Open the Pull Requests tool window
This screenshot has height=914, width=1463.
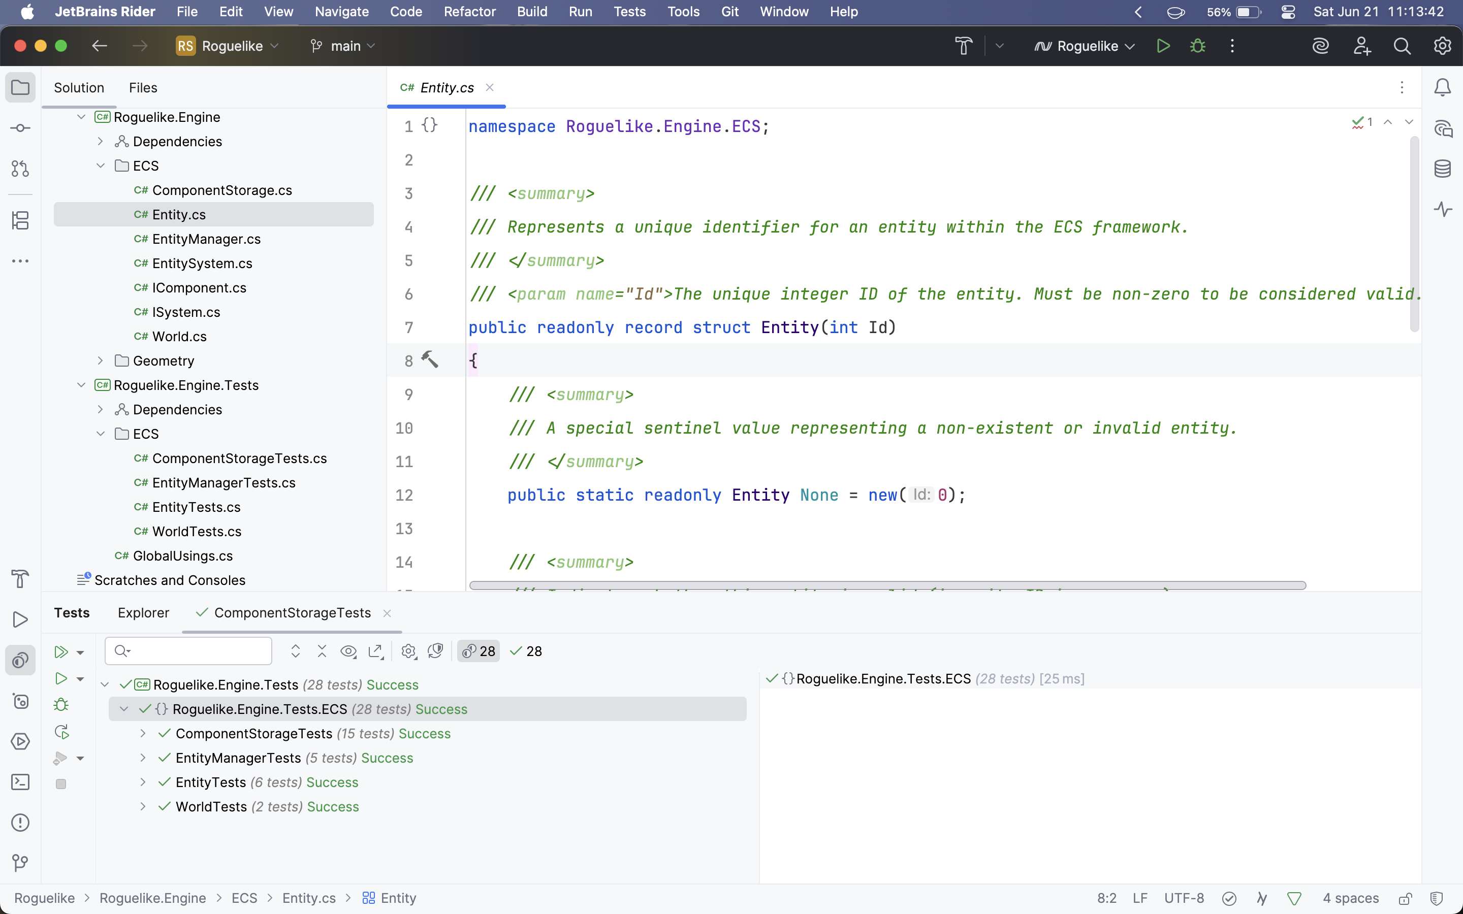[x=20, y=169]
